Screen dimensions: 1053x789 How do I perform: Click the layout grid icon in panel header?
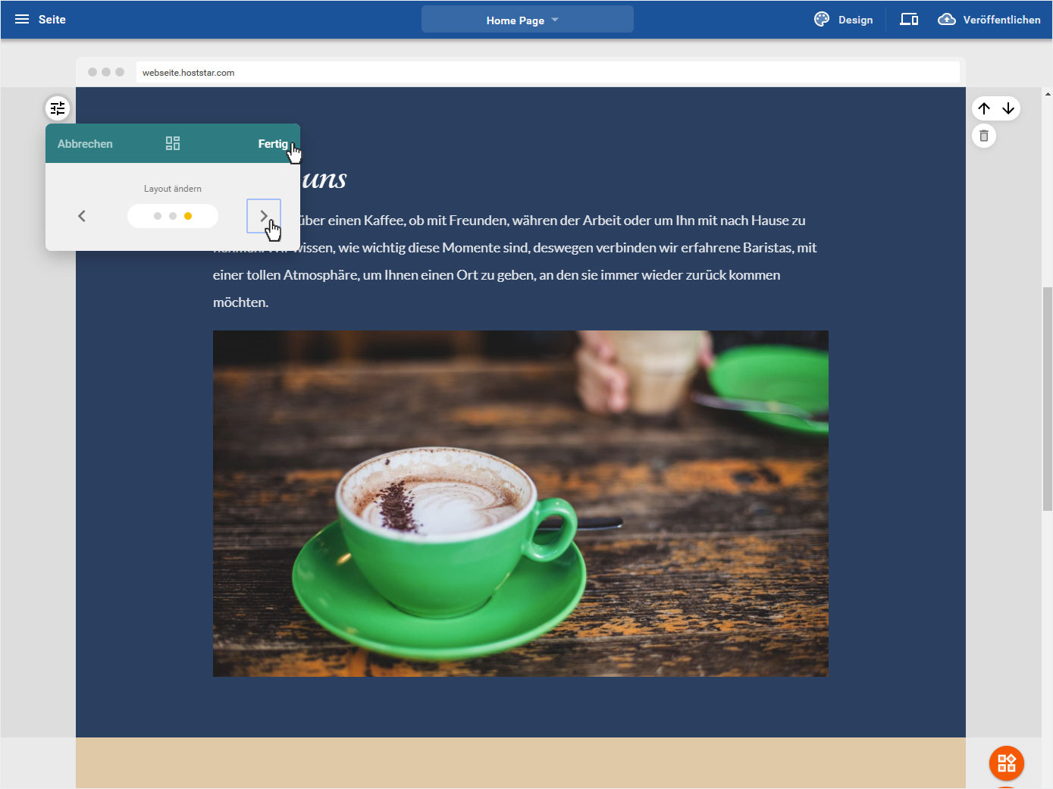[173, 143]
